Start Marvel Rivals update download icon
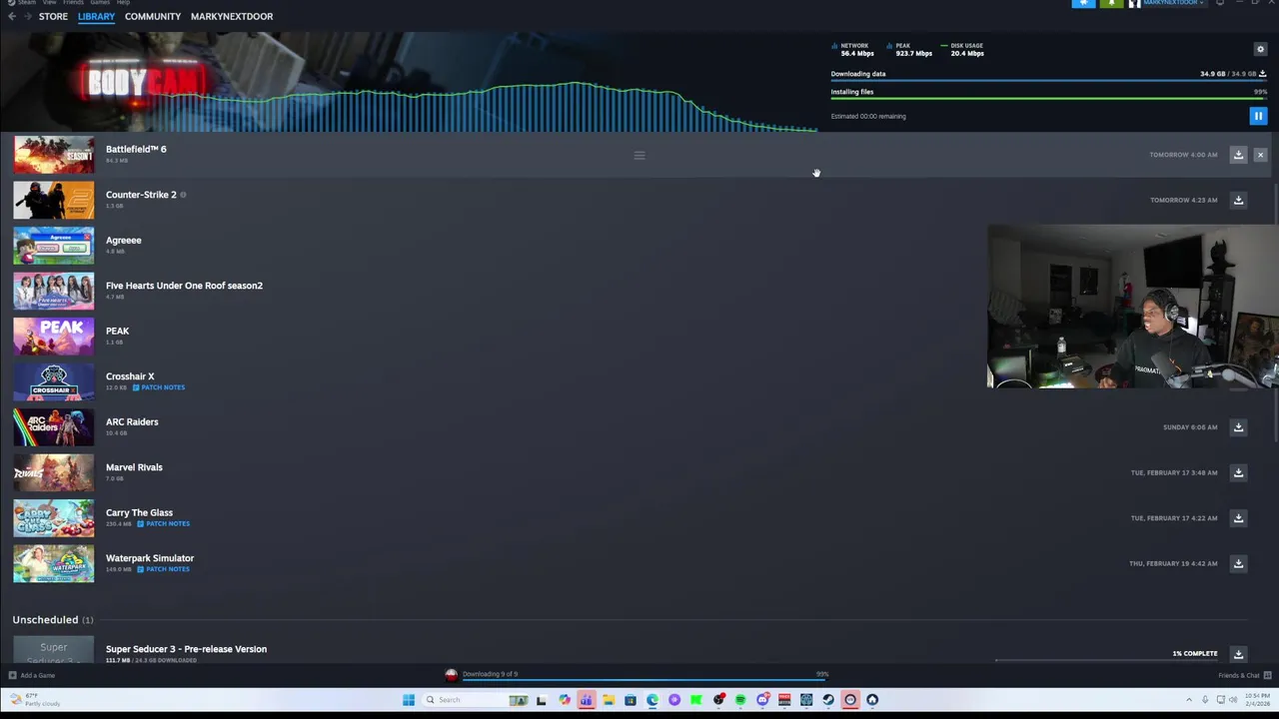 point(1238,472)
